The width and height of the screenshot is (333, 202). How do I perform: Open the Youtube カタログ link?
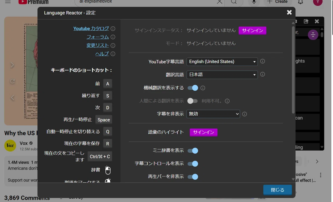[91, 28]
